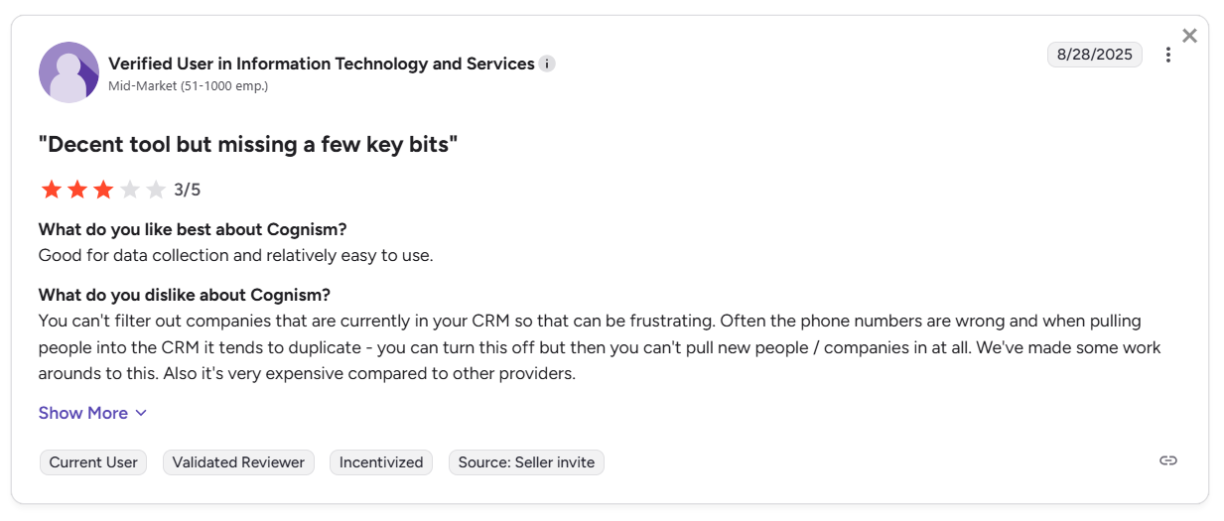
Task: Click the info icon beside Verified User
Action: 547,64
